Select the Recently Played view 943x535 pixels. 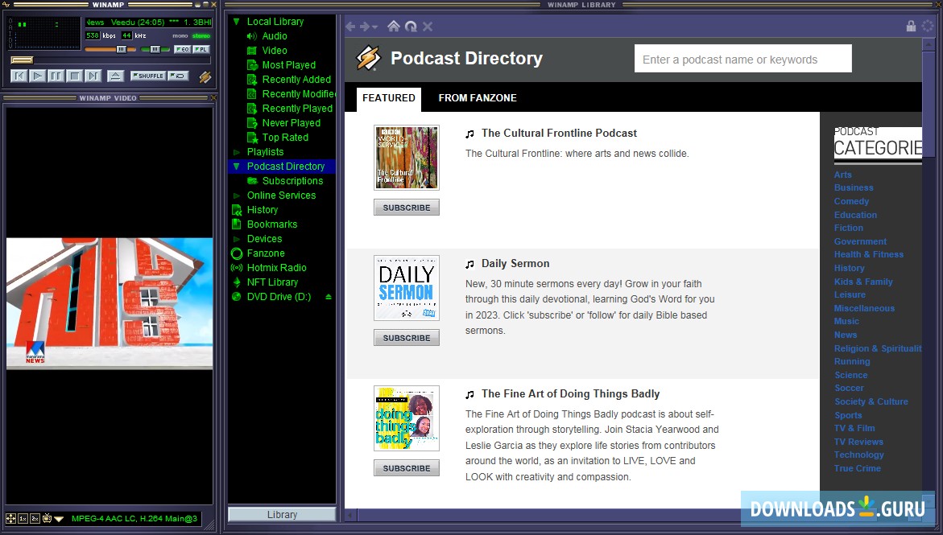pyautogui.click(x=297, y=108)
